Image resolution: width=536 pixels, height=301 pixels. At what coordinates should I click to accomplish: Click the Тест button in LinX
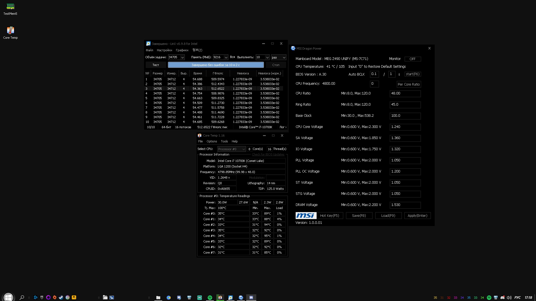(x=155, y=65)
